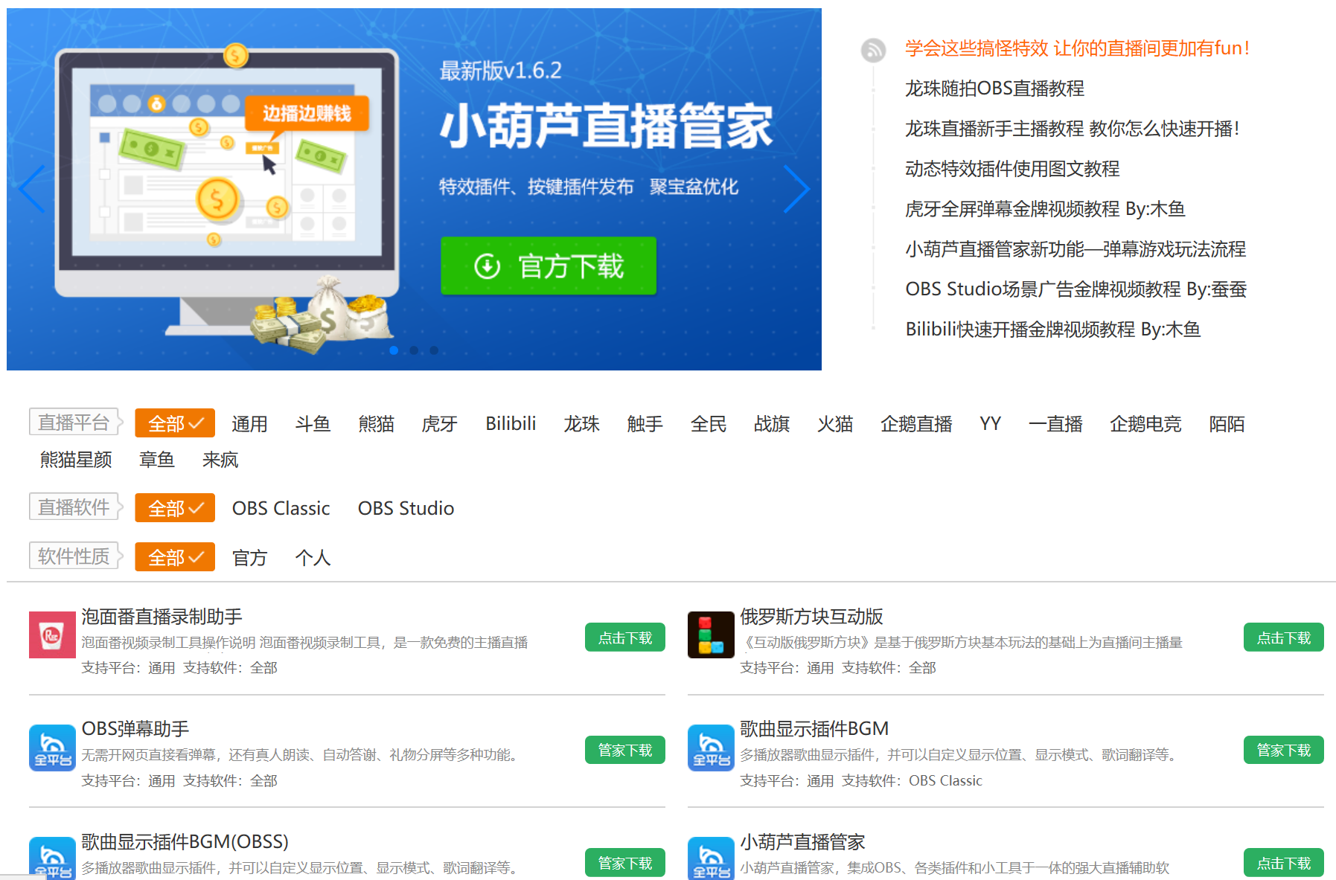Filter platform by Bilibili
The width and height of the screenshot is (1336, 880).
coord(511,424)
